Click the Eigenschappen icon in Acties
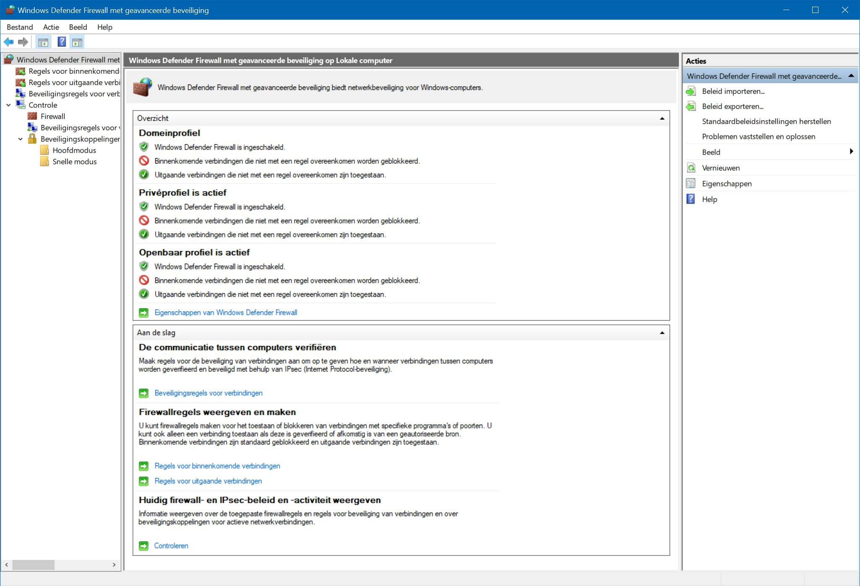 click(x=691, y=183)
